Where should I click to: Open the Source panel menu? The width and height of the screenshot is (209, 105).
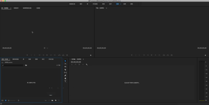[x=11, y=8]
